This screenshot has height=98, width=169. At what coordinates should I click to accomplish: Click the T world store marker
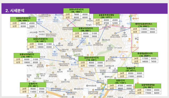click(115, 48)
